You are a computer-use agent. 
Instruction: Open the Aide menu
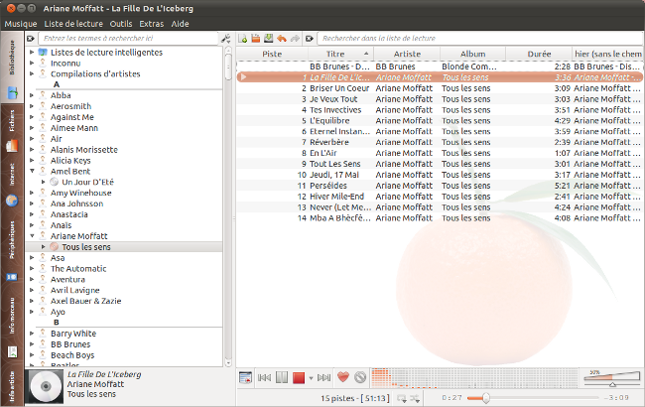[181, 24]
